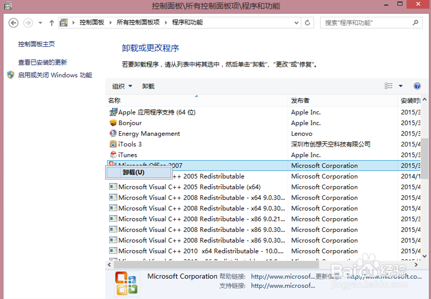The image size is (431, 299).
Task: Click the change view icon
Action: [x=389, y=86]
